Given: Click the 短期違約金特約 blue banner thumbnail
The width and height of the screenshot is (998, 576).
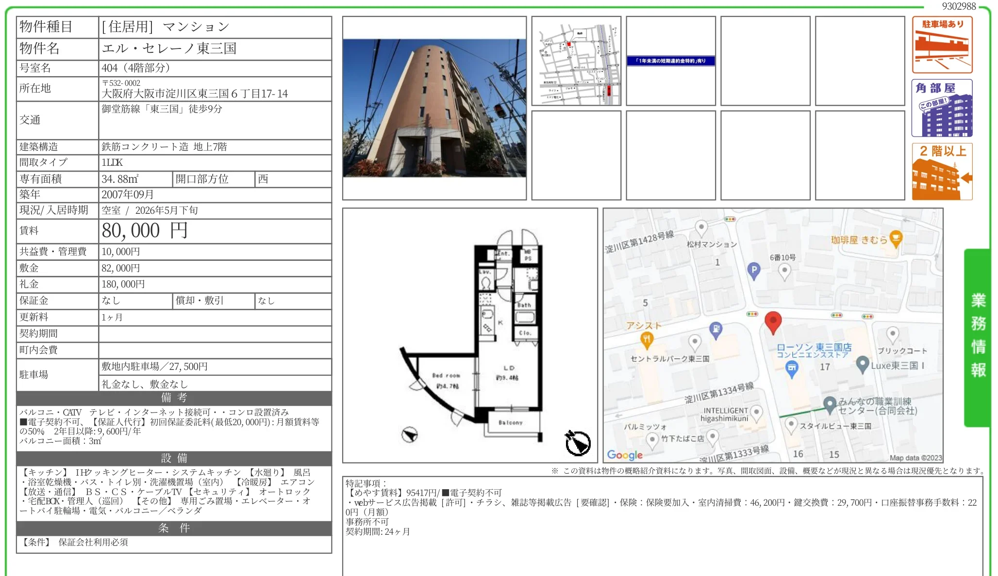Looking at the screenshot, I should coord(670,61).
